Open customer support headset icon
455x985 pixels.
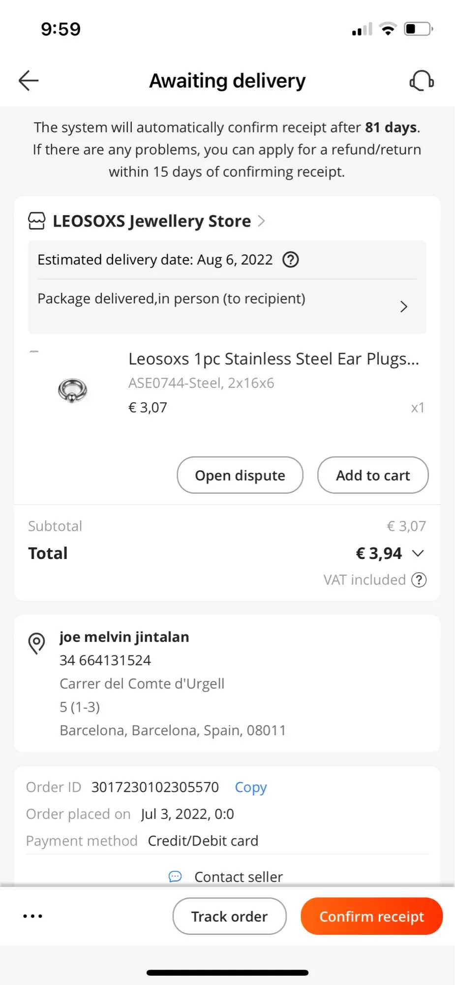(422, 81)
